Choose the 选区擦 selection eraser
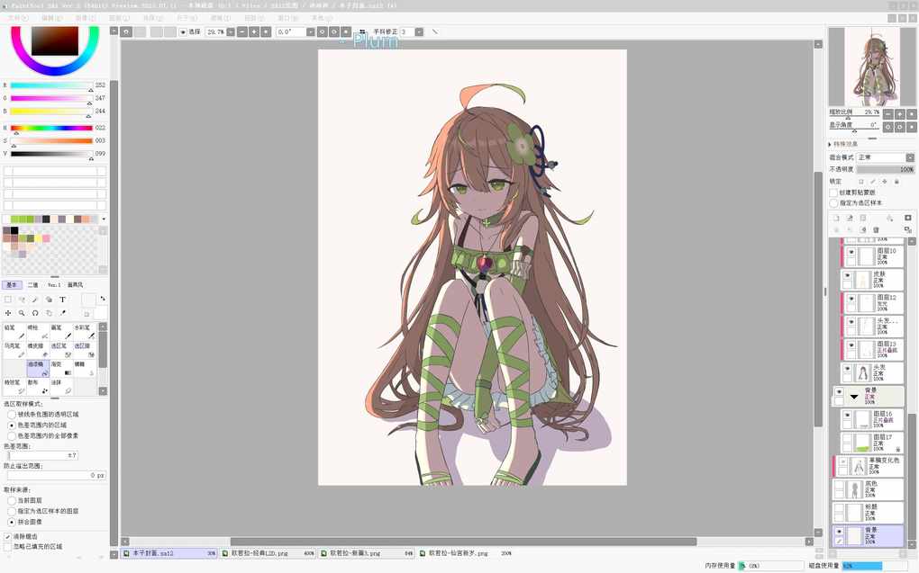919x573 pixels. point(85,349)
